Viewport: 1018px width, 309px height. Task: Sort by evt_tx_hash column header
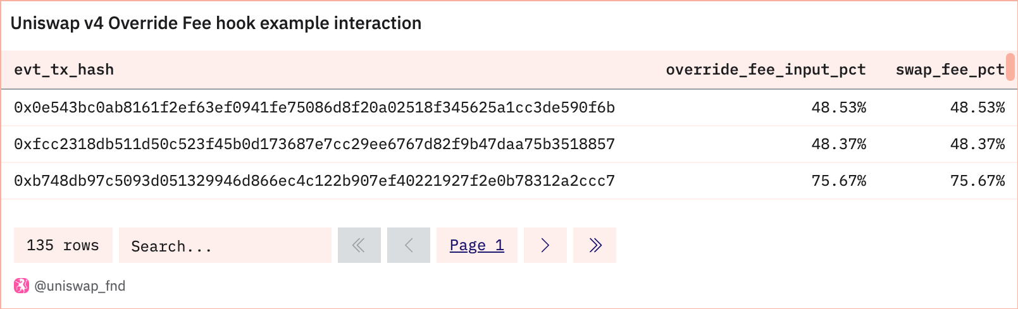pos(64,70)
